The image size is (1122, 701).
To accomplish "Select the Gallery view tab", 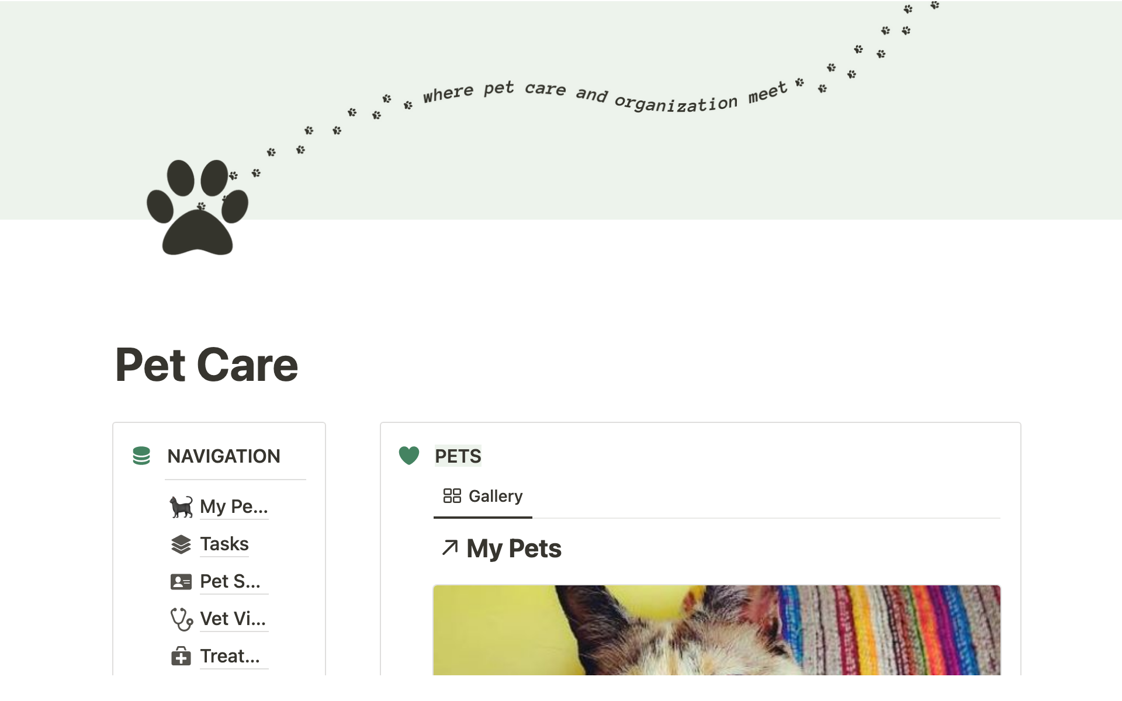I will 483,496.
